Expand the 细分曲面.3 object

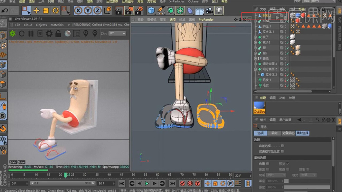[x=255, y=64]
